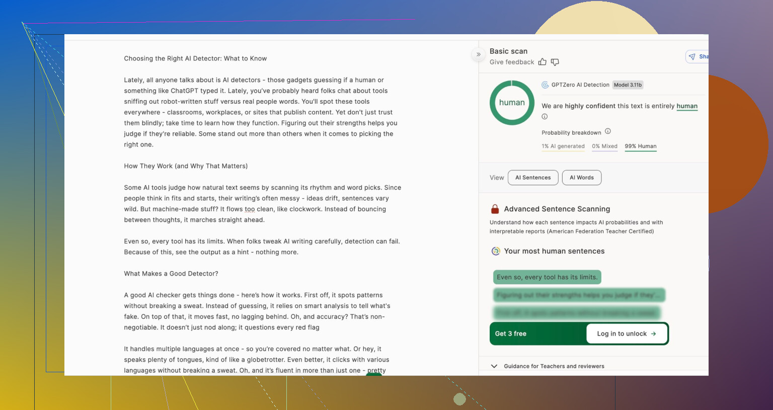The width and height of the screenshot is (773, 410).
Task: Click the Model 3.11b badge
Action: point(628,85)
